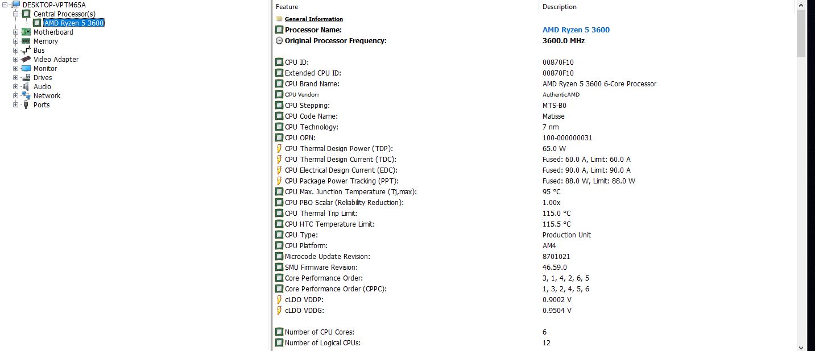Select the Production Unit value
This screenshot has height=351, width=815.
click(x=566, y=235)
